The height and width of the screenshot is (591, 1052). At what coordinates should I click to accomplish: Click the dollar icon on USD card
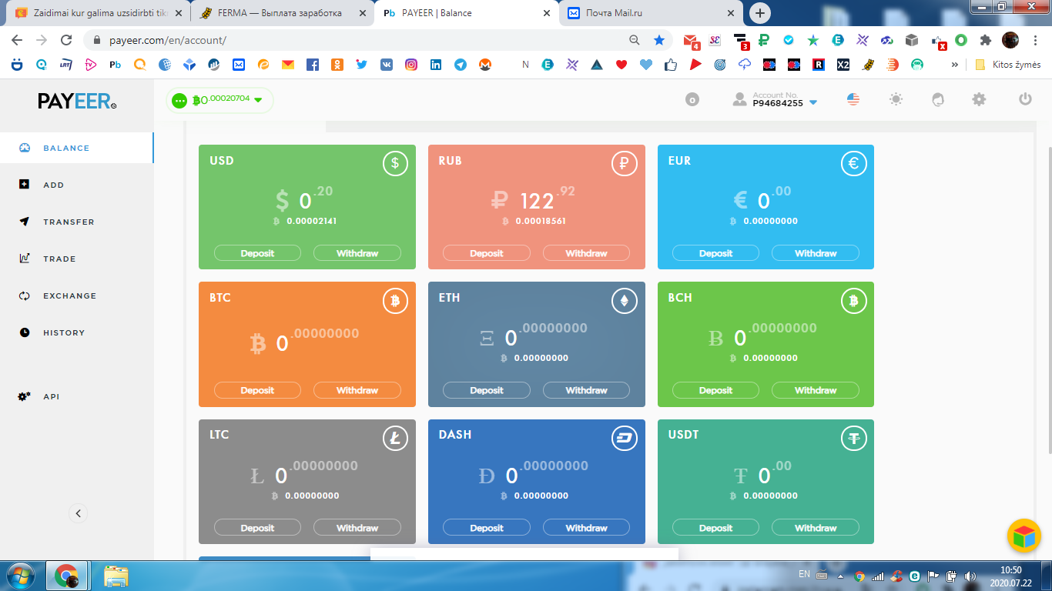[395, 163]
